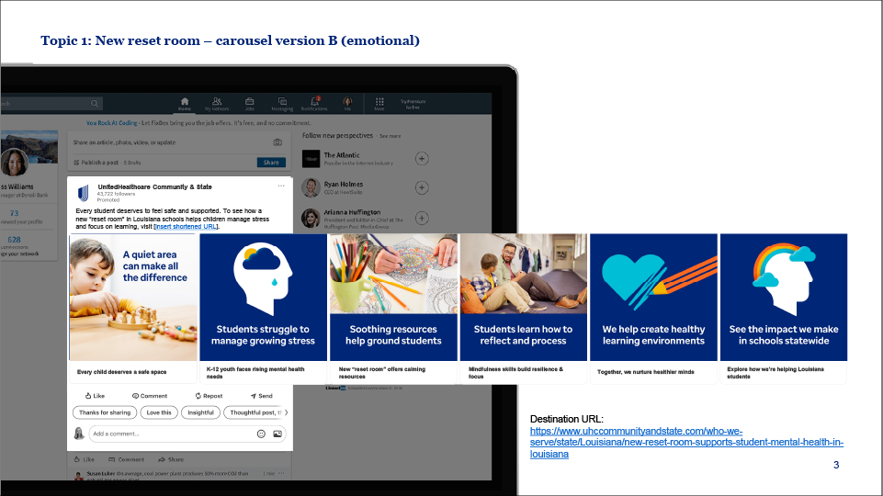Click the 628 connections count
The width and height of the screenshot is (883, 496).
coord(14,239)
